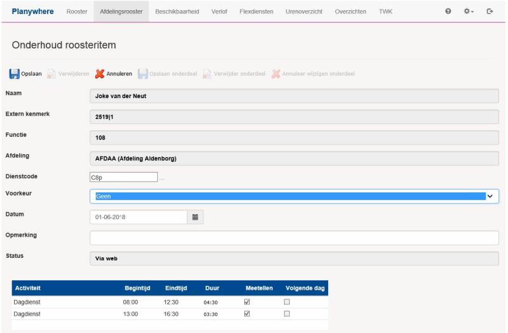Viewport: 508px width, 333px height.
Task: Click the red Annuleren cross icon
Action: (x=100, y=74)
